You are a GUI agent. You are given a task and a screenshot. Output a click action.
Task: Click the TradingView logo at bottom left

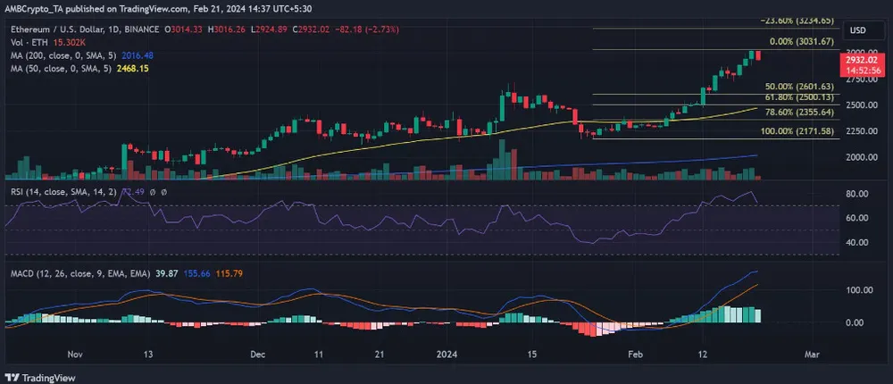43,375
